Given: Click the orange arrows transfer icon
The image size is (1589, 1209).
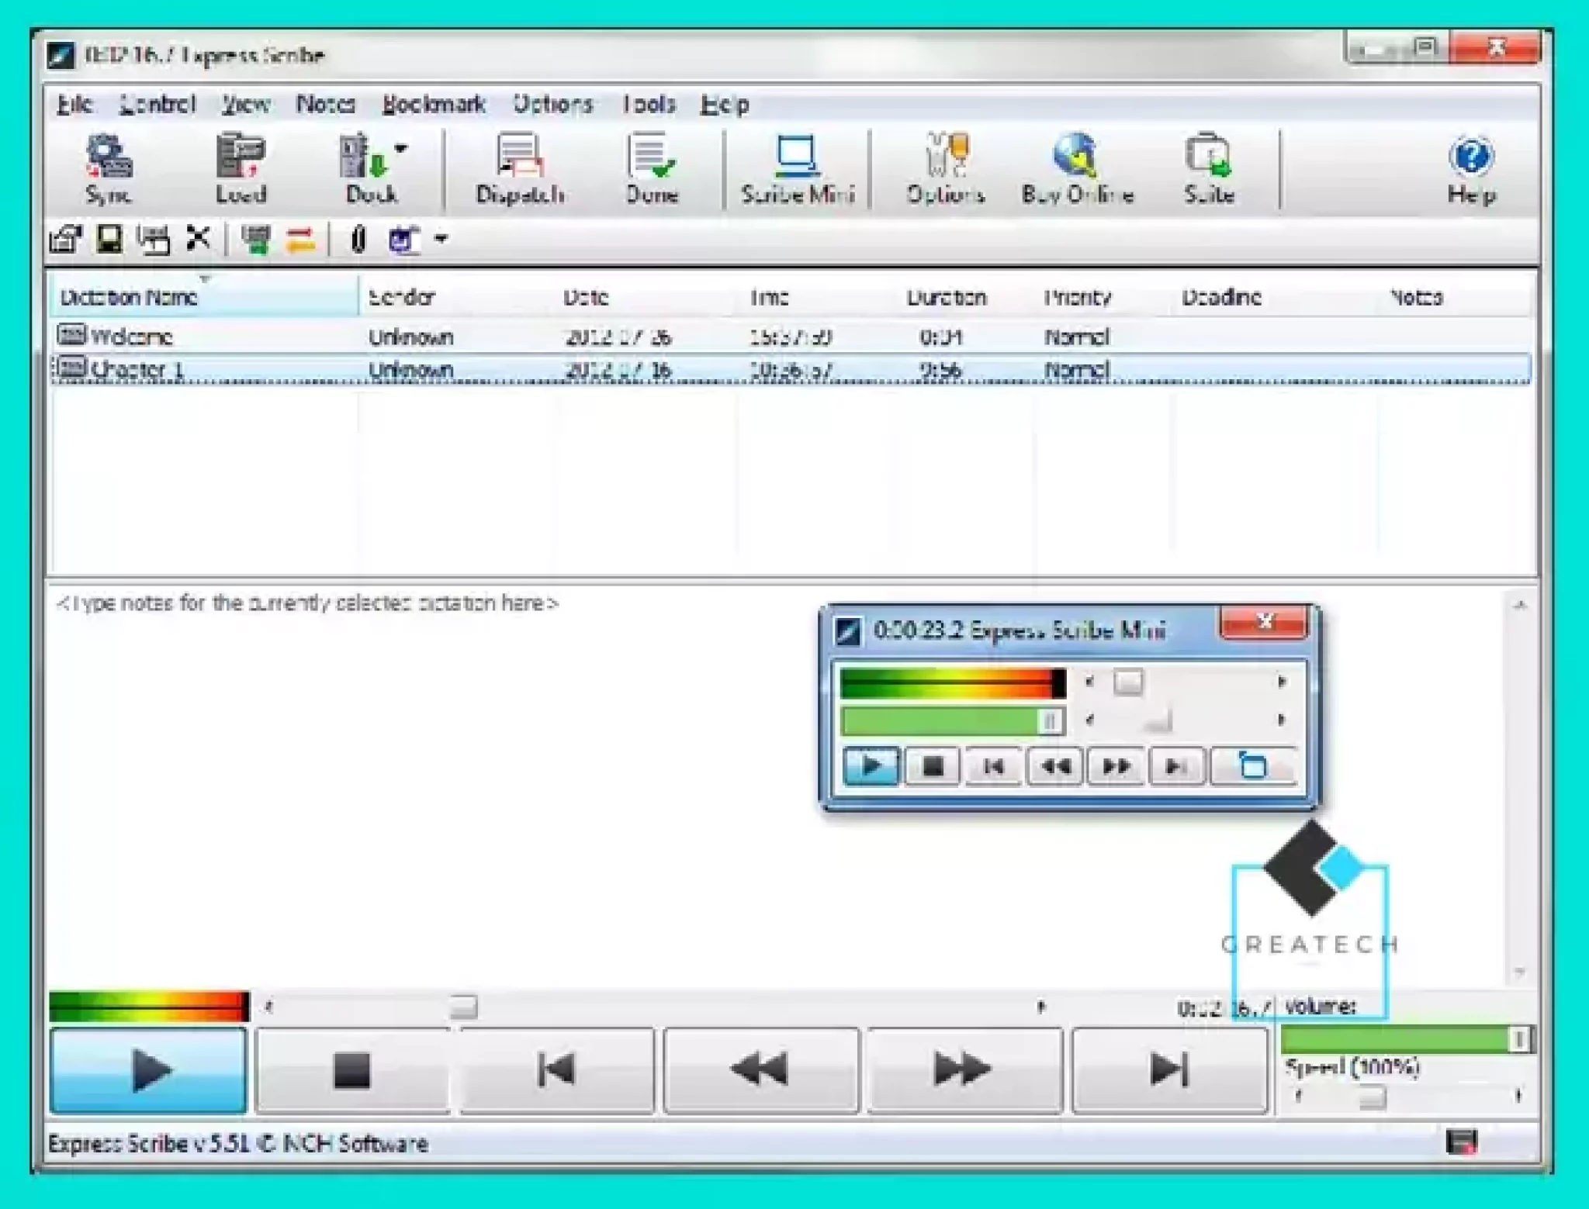Looking at the screenshot, I should (300, 239).
